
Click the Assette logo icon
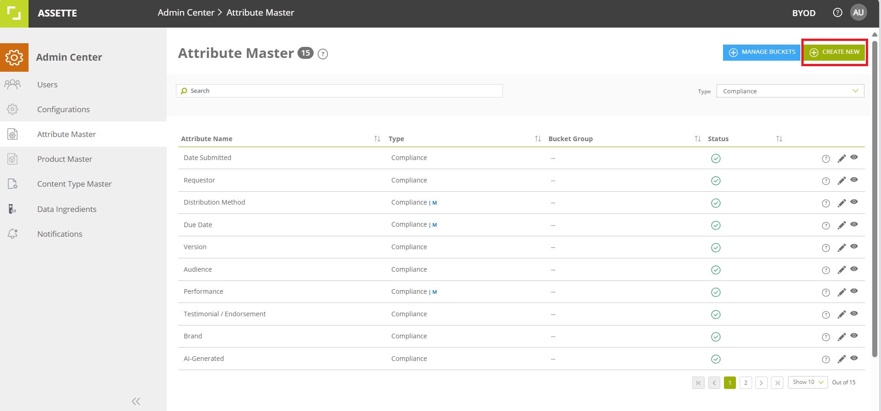click(x=14, y=13)
